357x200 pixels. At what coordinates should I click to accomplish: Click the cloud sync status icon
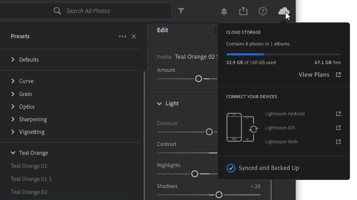283,11
